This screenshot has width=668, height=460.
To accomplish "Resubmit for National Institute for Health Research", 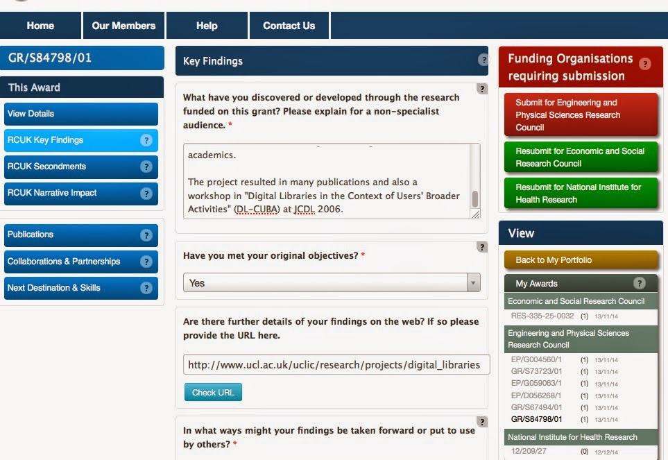I will (581, 194).
